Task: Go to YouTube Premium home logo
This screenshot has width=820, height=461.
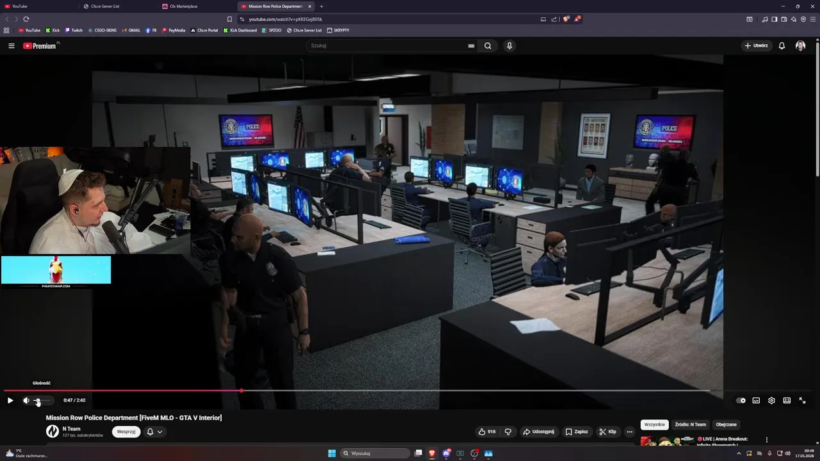Action: click(40, 45)
